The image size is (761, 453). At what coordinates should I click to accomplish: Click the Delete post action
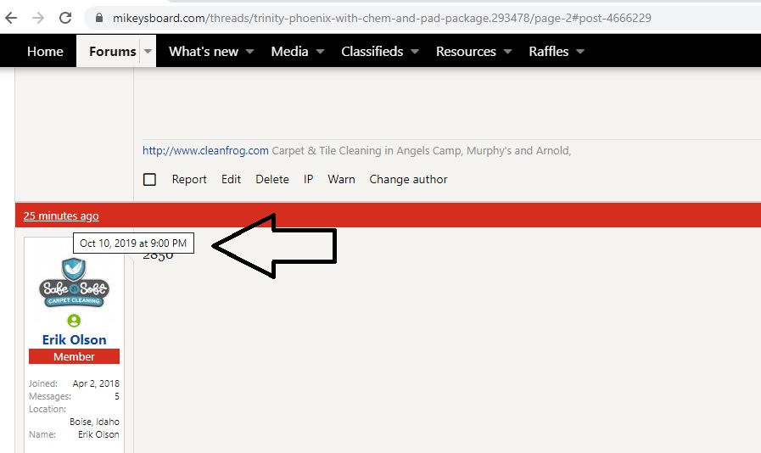(272, 179)
